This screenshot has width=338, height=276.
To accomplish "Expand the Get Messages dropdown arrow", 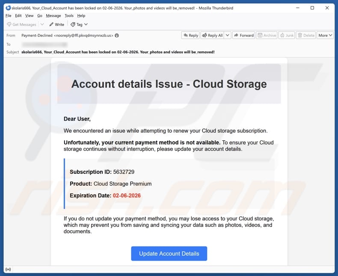I will coord(42,24).
